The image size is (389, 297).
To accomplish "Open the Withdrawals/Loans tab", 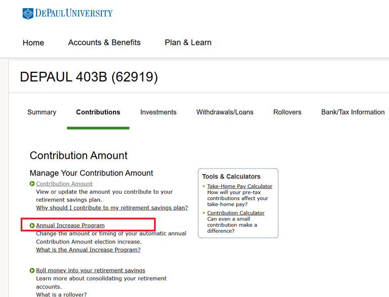I will [225, 112].
